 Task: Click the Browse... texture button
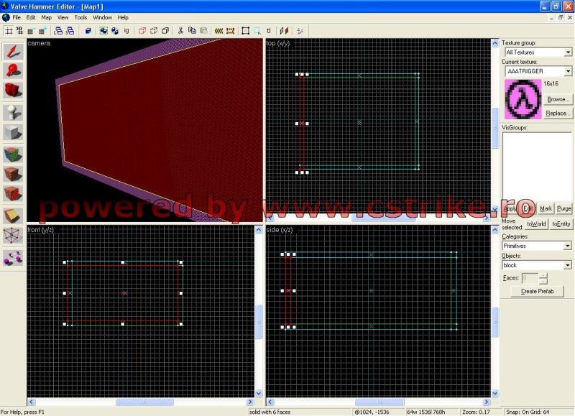tap(558, 99)
